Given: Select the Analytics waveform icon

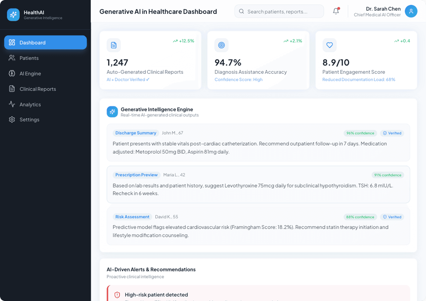Looking at the screenshot, I should [12, 104].
